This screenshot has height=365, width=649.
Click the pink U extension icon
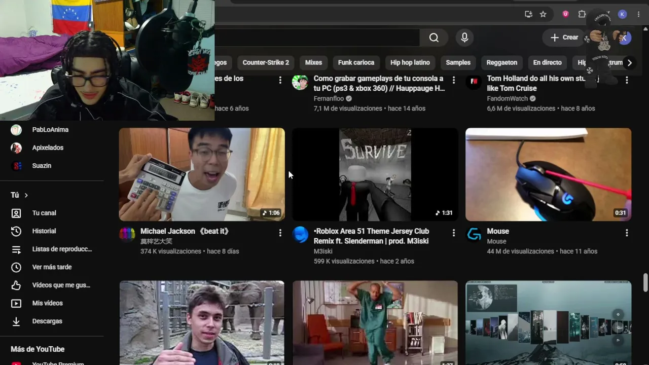coord(565,14)
